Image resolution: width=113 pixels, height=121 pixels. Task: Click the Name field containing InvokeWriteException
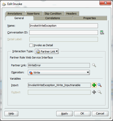point(64,26)
